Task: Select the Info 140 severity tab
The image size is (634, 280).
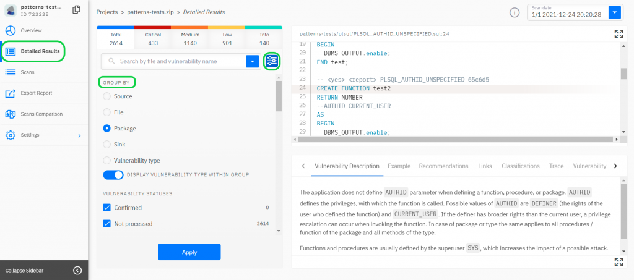Action: point(264,39)
